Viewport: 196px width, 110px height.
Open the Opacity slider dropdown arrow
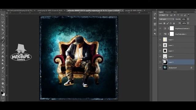[x=188, y=19]
